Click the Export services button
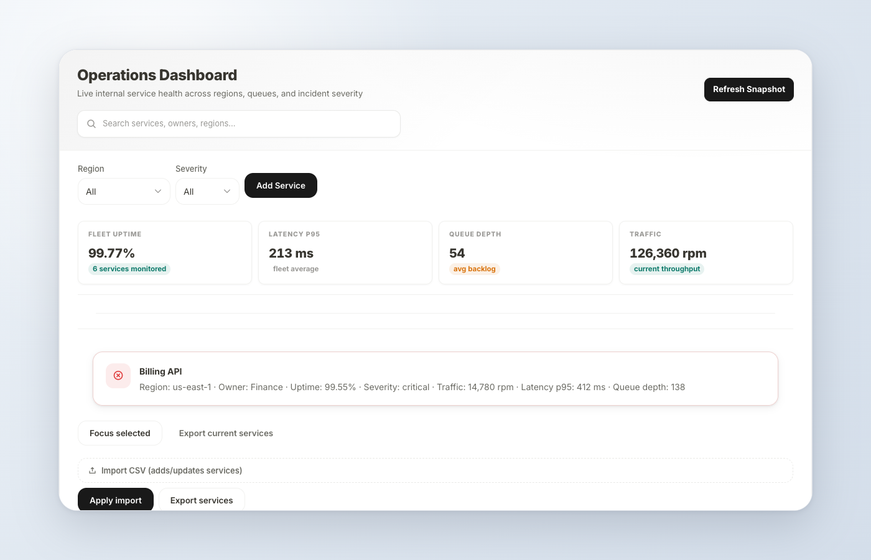 tap(202, 500)
